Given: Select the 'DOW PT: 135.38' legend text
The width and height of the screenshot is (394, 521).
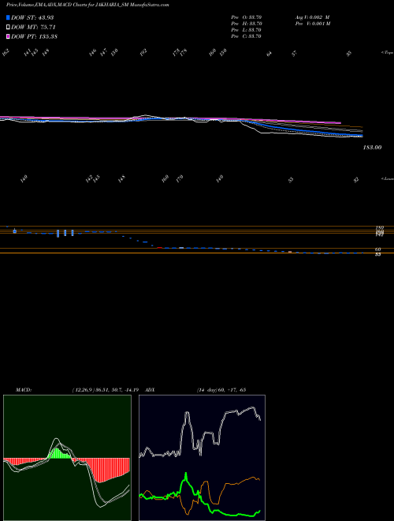Looking at the screenshot, I should (x=35, y=36).
